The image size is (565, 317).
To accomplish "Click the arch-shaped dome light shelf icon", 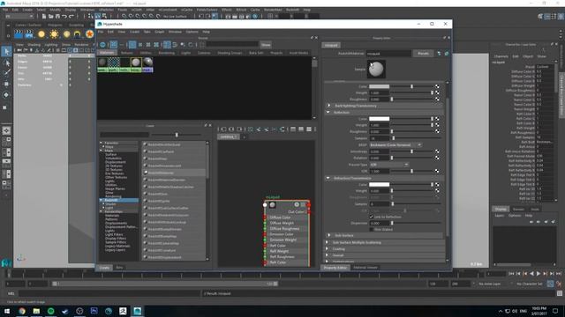I will click(x=78, y=34).
